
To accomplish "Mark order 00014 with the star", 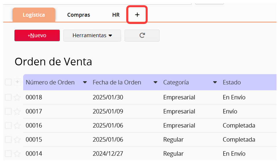I will pos(17,154).
